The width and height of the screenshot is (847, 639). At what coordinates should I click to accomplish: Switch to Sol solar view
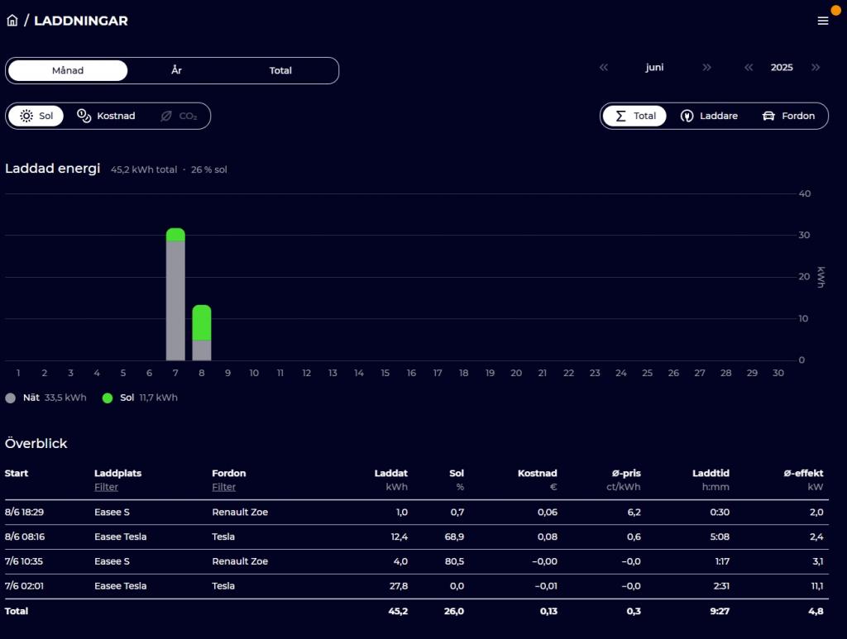(x=36, y=116)
